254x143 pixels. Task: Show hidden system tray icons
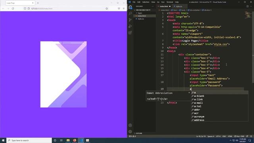(x=231, y=140)
